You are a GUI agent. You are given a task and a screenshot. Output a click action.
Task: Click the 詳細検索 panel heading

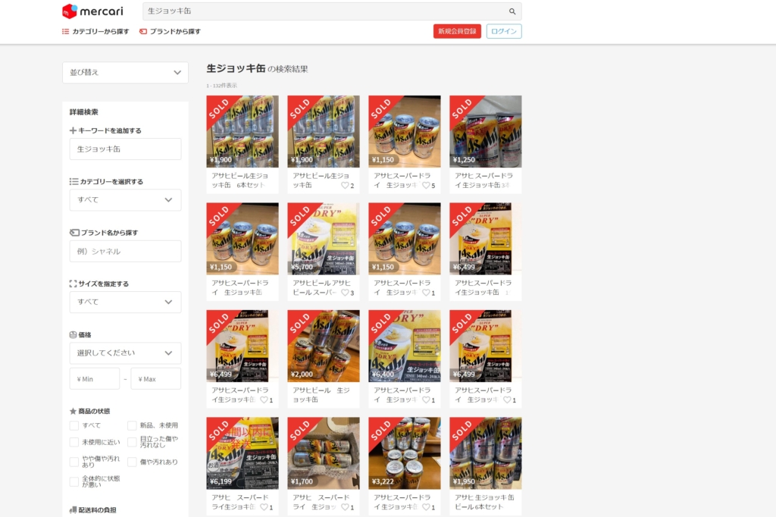[83, 112]
